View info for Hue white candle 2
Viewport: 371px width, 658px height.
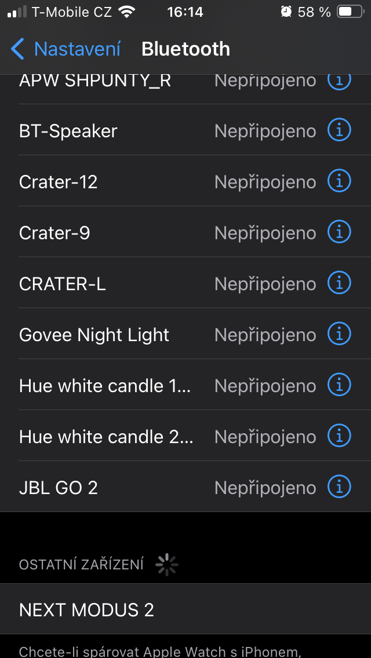coord(339,437)
